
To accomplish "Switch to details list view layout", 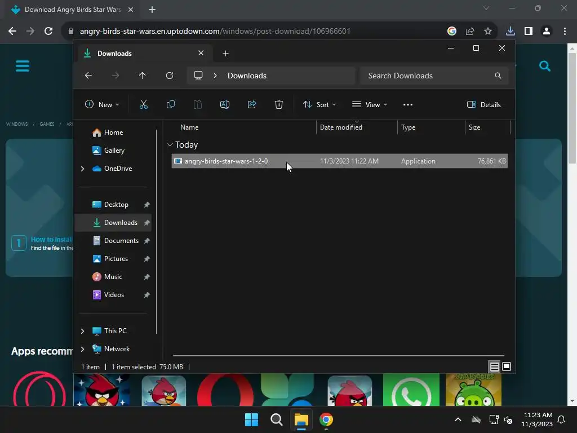I will pos(494,366).
